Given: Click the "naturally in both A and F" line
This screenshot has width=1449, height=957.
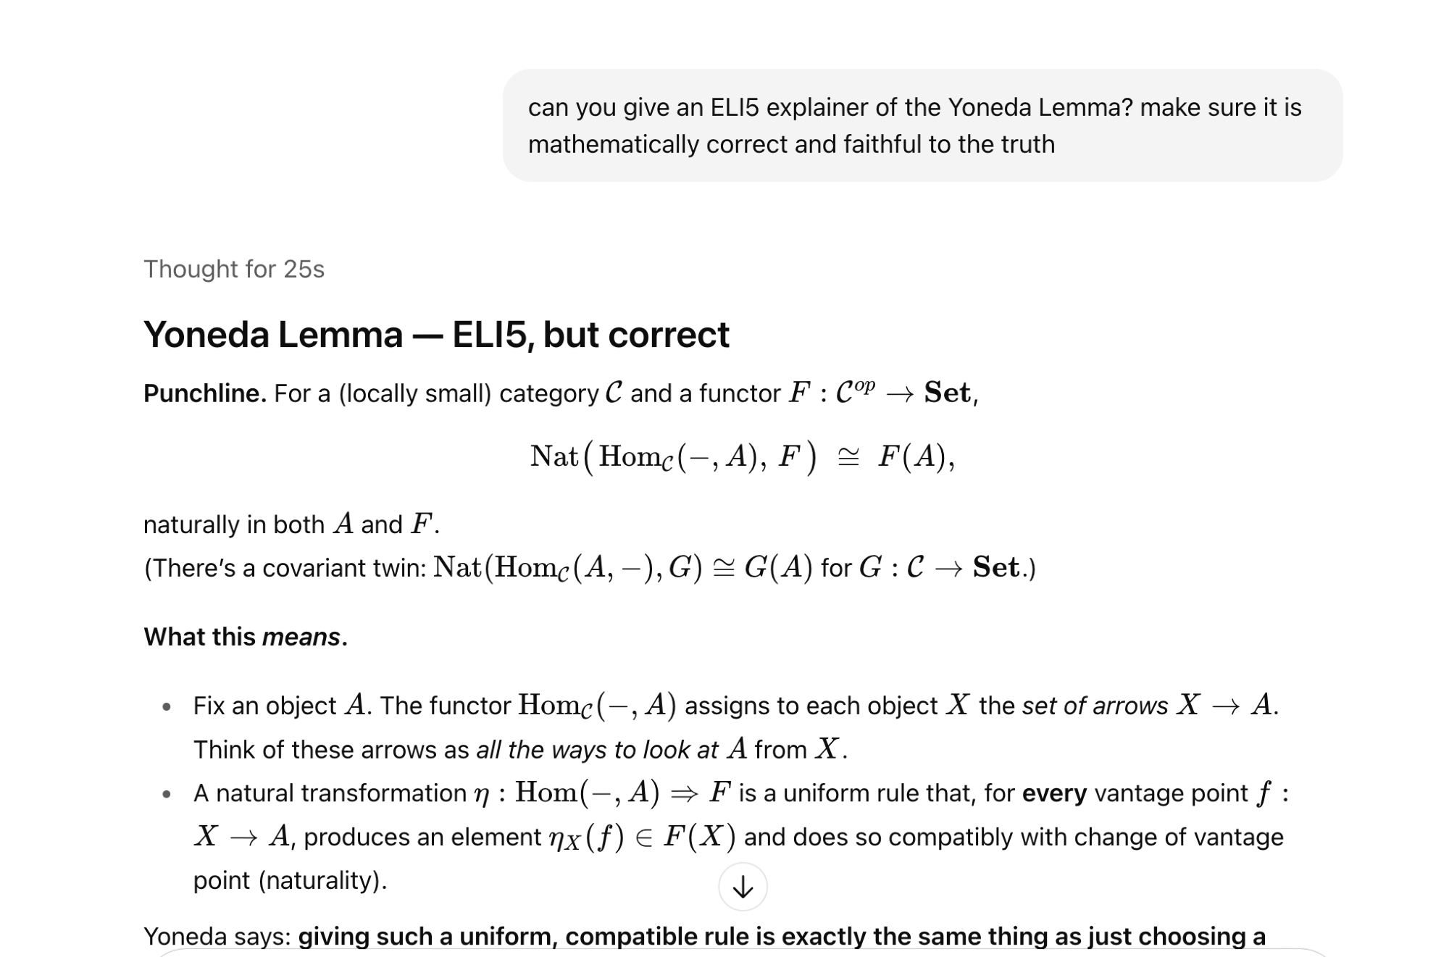Looking at the screenshot, I should pyautogui.click(x=291, y=524).
